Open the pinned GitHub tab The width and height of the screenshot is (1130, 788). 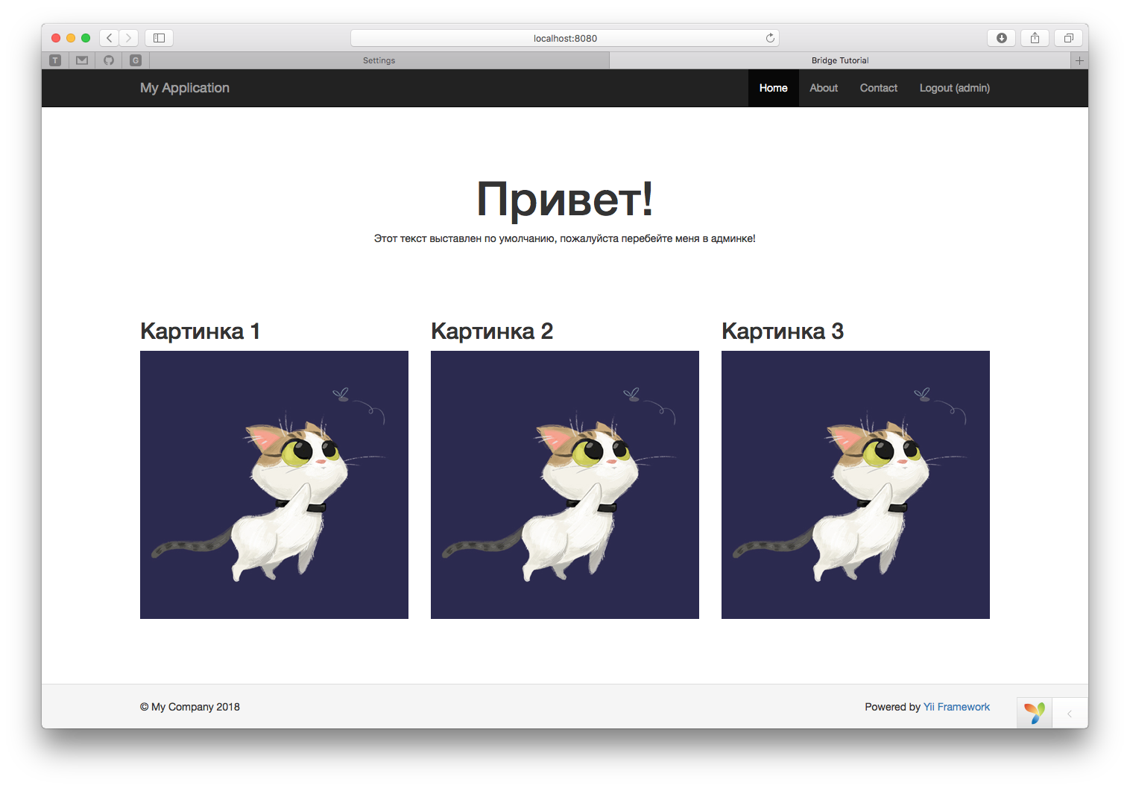[x=109, y=60]
